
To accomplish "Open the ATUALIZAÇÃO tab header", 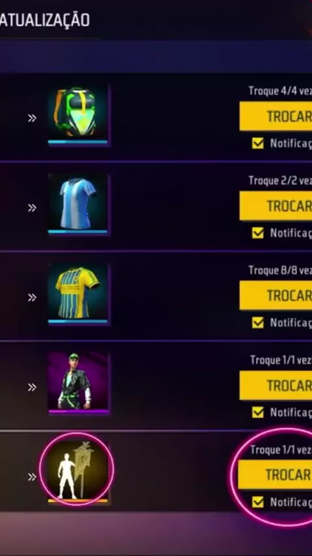I will coord(45,20).
